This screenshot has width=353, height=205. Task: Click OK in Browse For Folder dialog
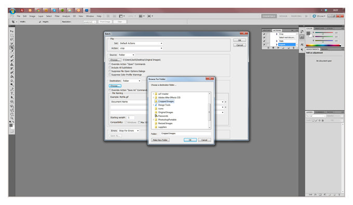pos(190,140)
